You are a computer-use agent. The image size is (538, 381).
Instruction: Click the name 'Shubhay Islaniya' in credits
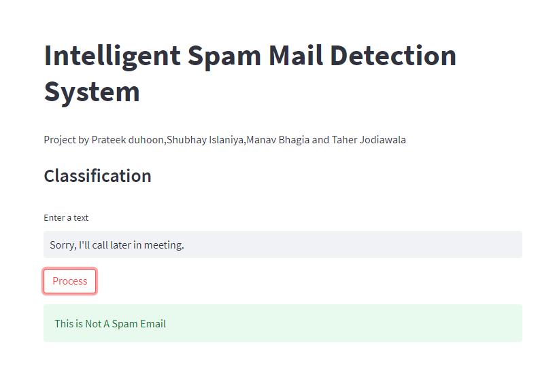[205, 140]
